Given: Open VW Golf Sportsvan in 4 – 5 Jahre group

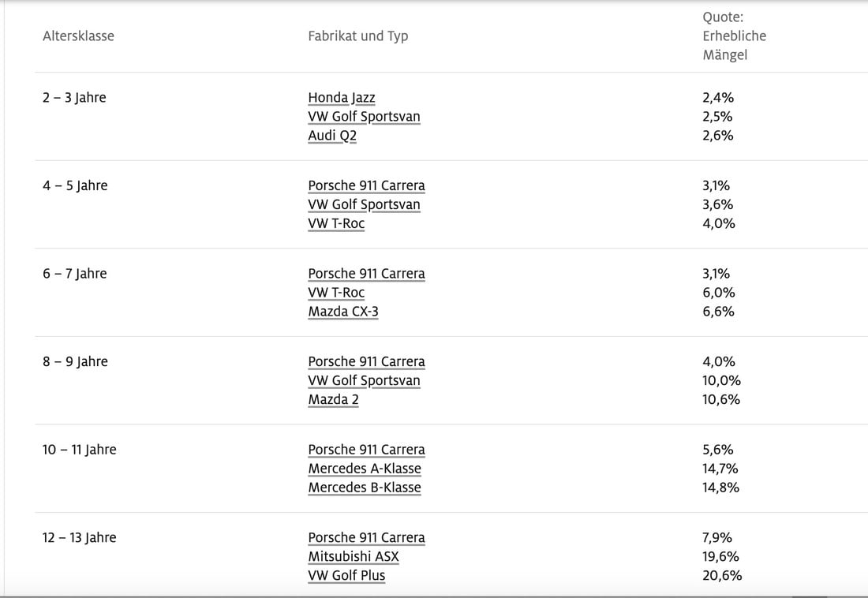Looking at the screenshot, I should click(x=364, y=205).
